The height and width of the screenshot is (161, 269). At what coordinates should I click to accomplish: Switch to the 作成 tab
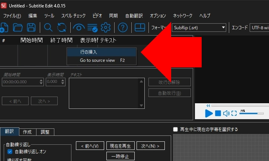point(27,132)
